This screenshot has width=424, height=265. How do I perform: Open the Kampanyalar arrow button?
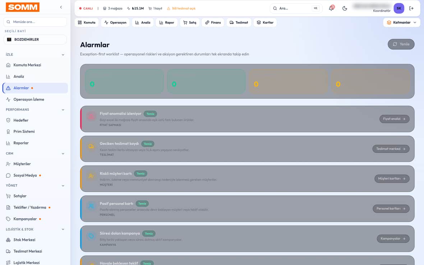pyautogui.click(x=393, y=238)
